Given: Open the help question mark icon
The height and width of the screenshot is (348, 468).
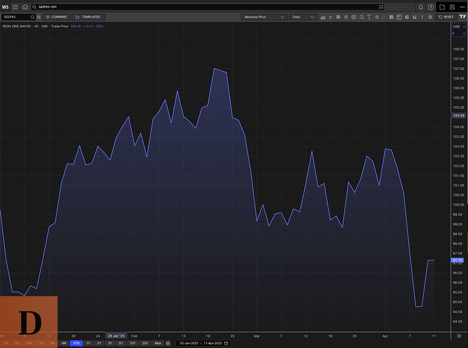Looking at the screenshot, I should click(x=431, y=6).
